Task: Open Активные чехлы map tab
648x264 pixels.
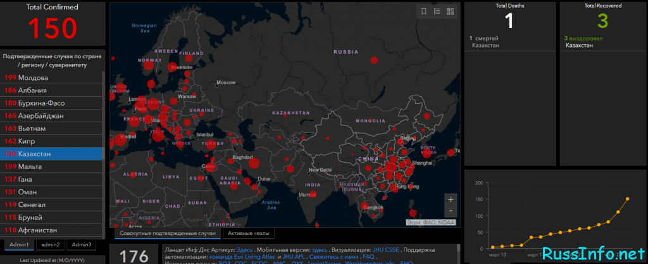Action: point(248,234)
